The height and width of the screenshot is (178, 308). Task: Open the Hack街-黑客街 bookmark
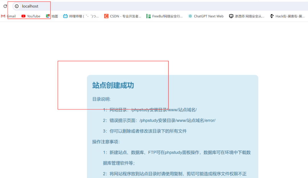[x=288, y=16]
